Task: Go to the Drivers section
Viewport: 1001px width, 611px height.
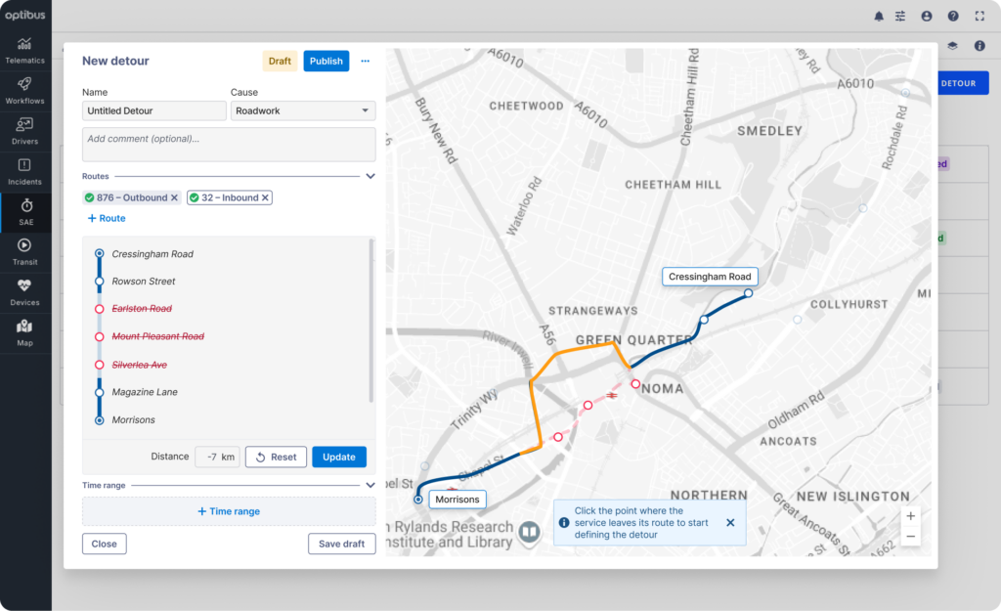Action: click(24, 132)
